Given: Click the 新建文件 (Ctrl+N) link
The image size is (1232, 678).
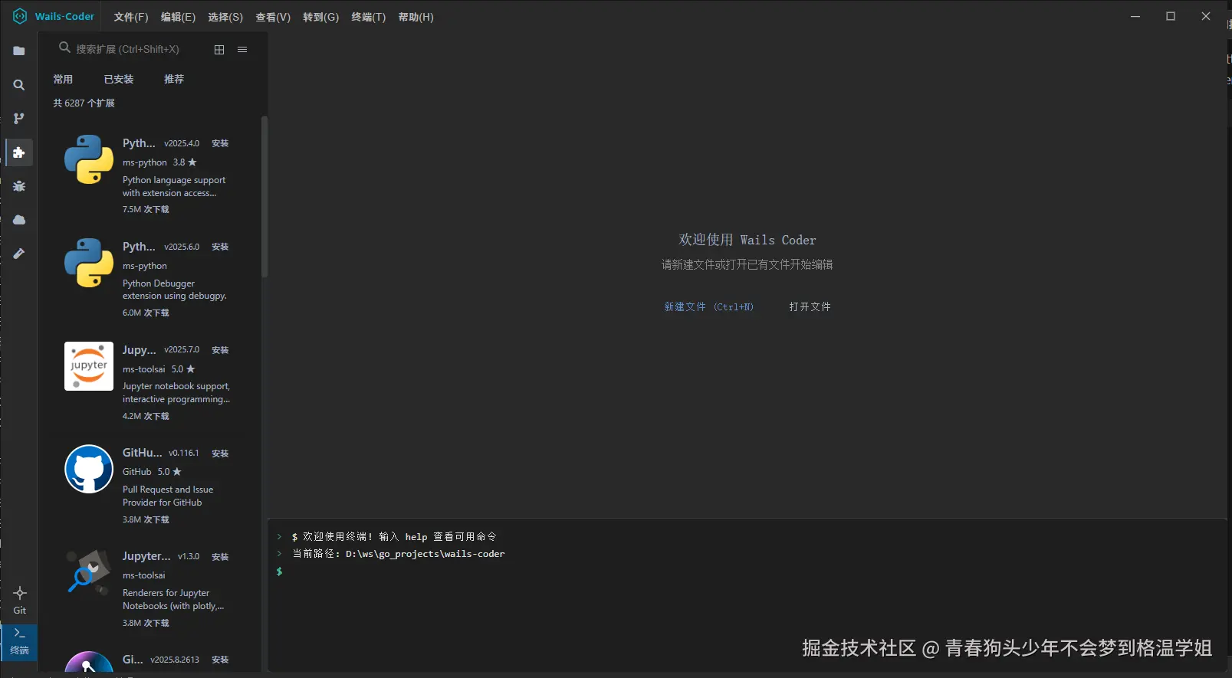Looking at the screenshot, I should [708, 306].
